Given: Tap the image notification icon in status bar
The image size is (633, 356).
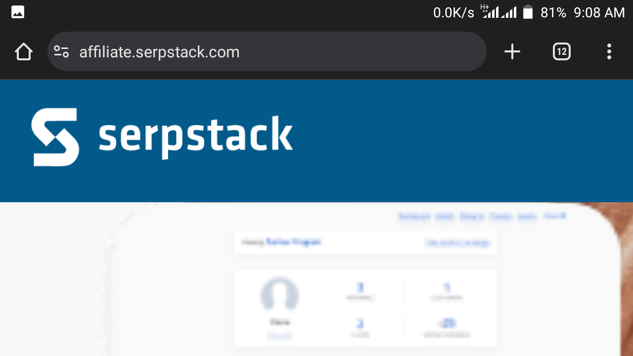Looking at the screenshot, I should [18, 12].
